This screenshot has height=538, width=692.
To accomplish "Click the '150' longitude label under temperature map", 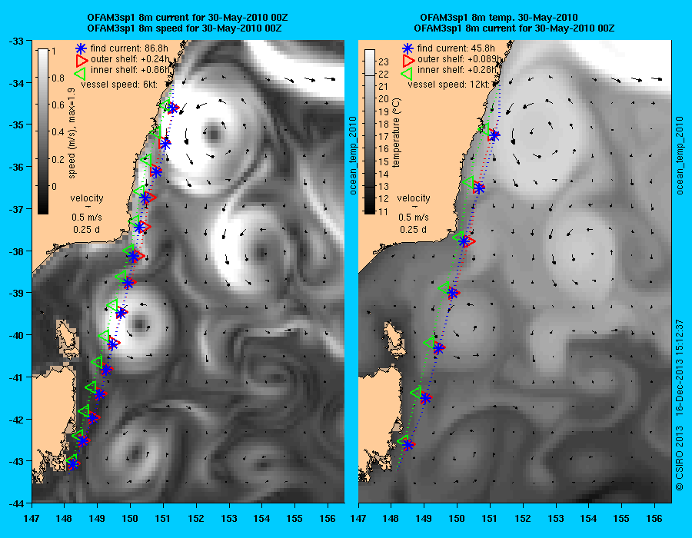I will coord(457,519).
